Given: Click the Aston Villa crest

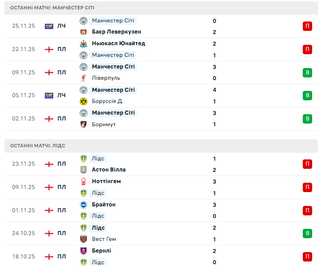Looking at the screenshot, I should [x=83, y=170].
